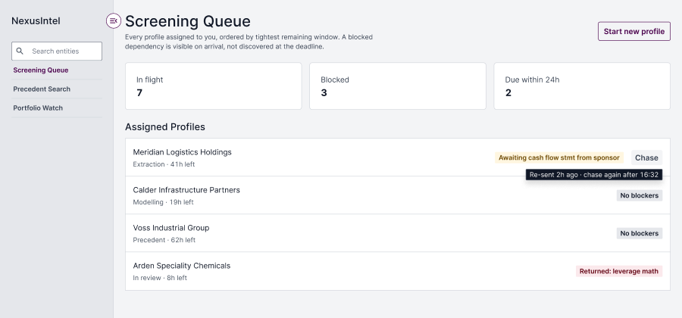Click Extraction · 41h left status
The image size is (682, 318).
(164, 164)
